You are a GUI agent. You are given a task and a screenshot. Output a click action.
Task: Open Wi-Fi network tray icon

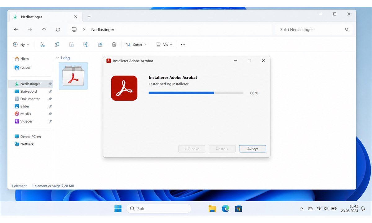pyautogui.click(x=319, y=209)
